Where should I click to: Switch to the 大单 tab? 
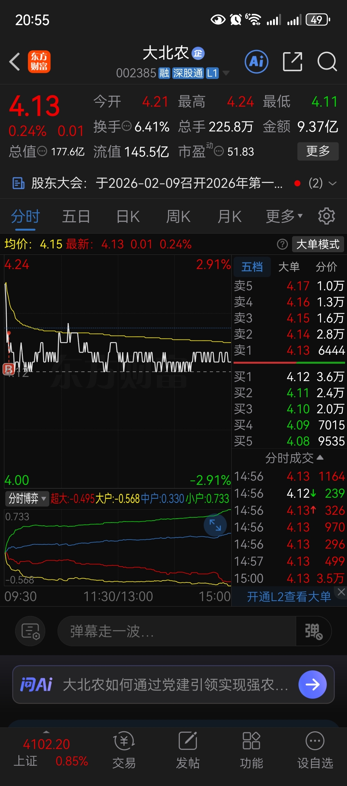point(289,267)
